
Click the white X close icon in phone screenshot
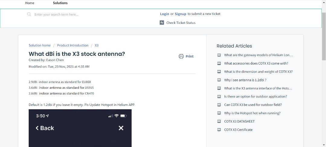121,128
